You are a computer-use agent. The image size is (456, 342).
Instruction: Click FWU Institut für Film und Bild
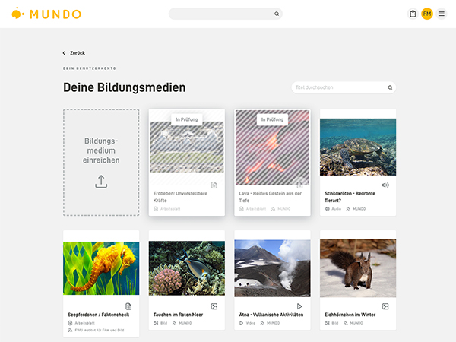(100, 330)
